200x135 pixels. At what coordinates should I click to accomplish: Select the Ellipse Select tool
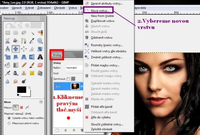(16, 33)
